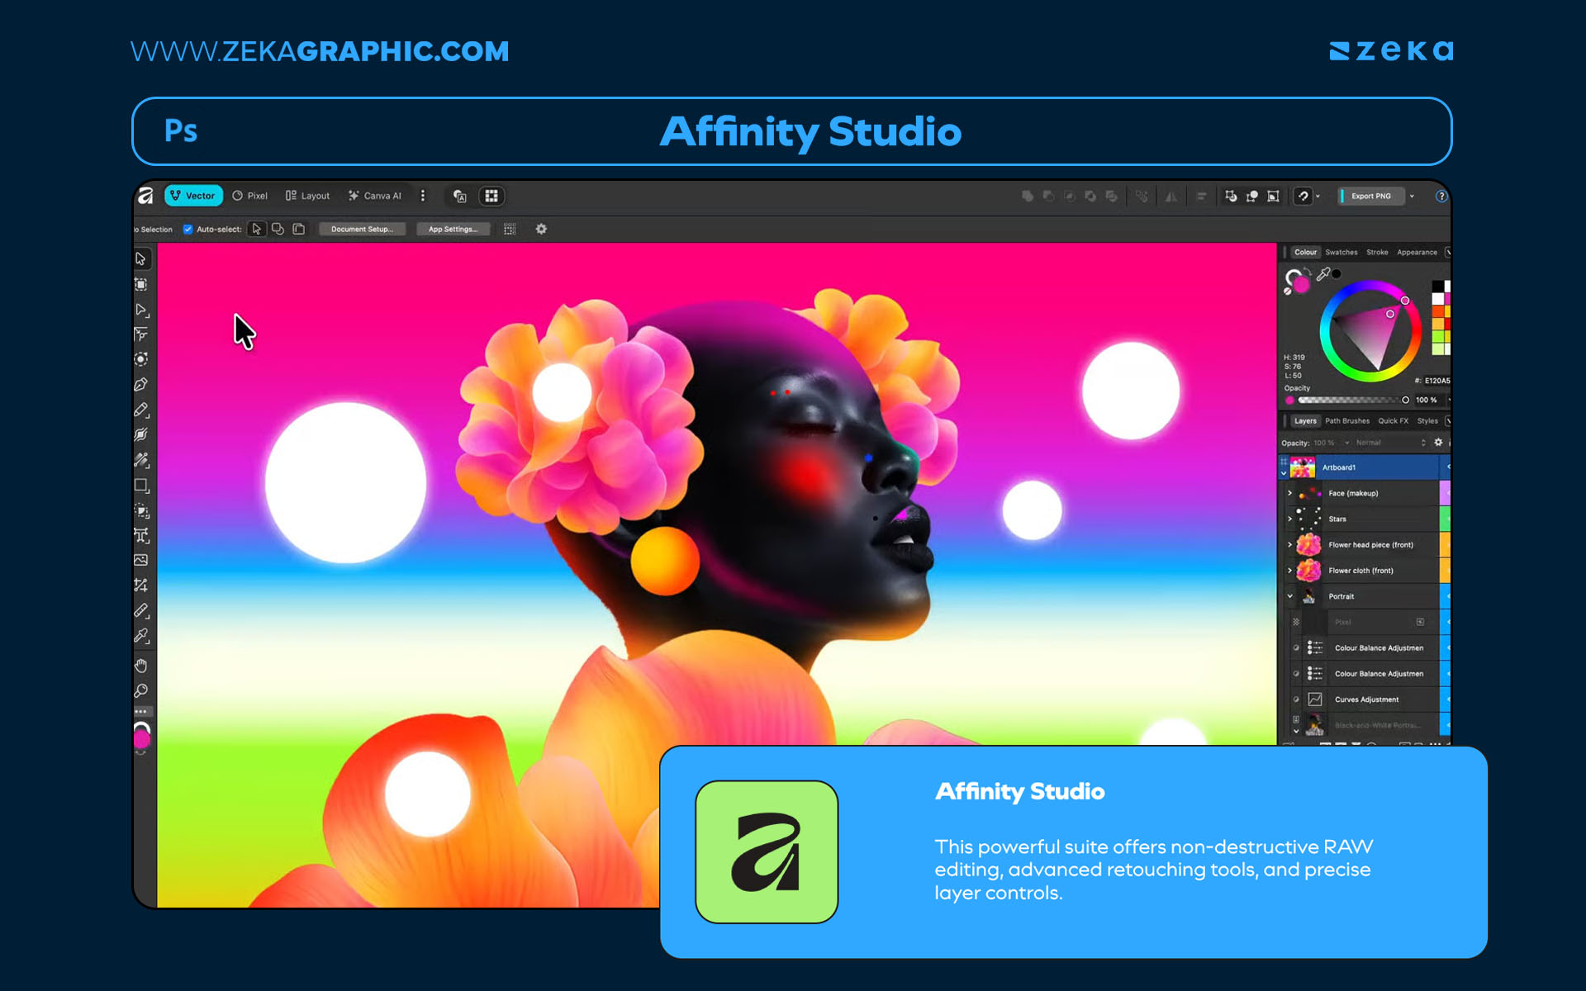
Task: Click the horizontal flip icon in the top toolbar
Action: (1171, 196)
